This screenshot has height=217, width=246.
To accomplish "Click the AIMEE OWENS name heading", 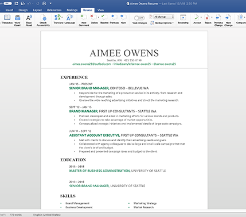I will coord(124,53).
